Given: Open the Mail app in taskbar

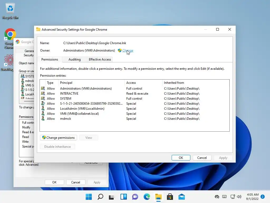Looking at the screenshot, I should click(x=181, y=197).
